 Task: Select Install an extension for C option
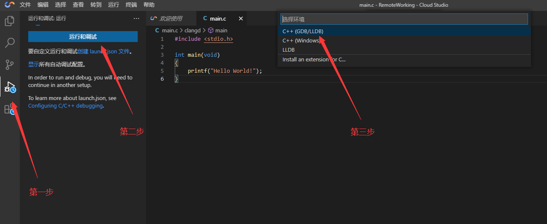[314, 60]
